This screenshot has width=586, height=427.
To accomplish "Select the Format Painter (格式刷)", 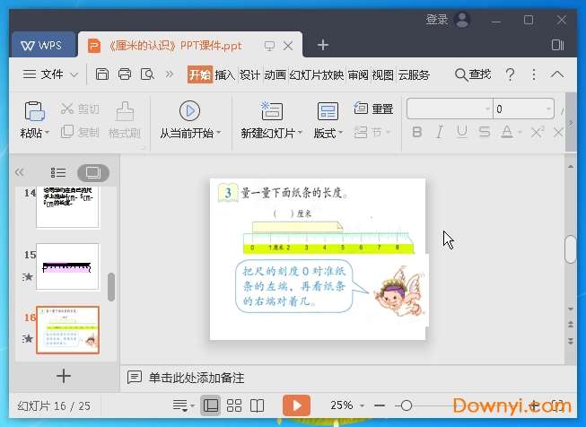I will pos(125,120).
